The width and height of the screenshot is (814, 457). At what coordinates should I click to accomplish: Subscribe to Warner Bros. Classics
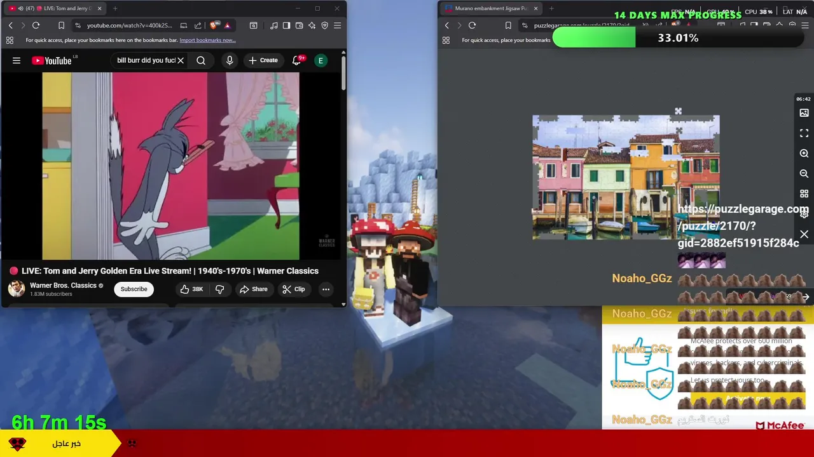pos(134,289)
